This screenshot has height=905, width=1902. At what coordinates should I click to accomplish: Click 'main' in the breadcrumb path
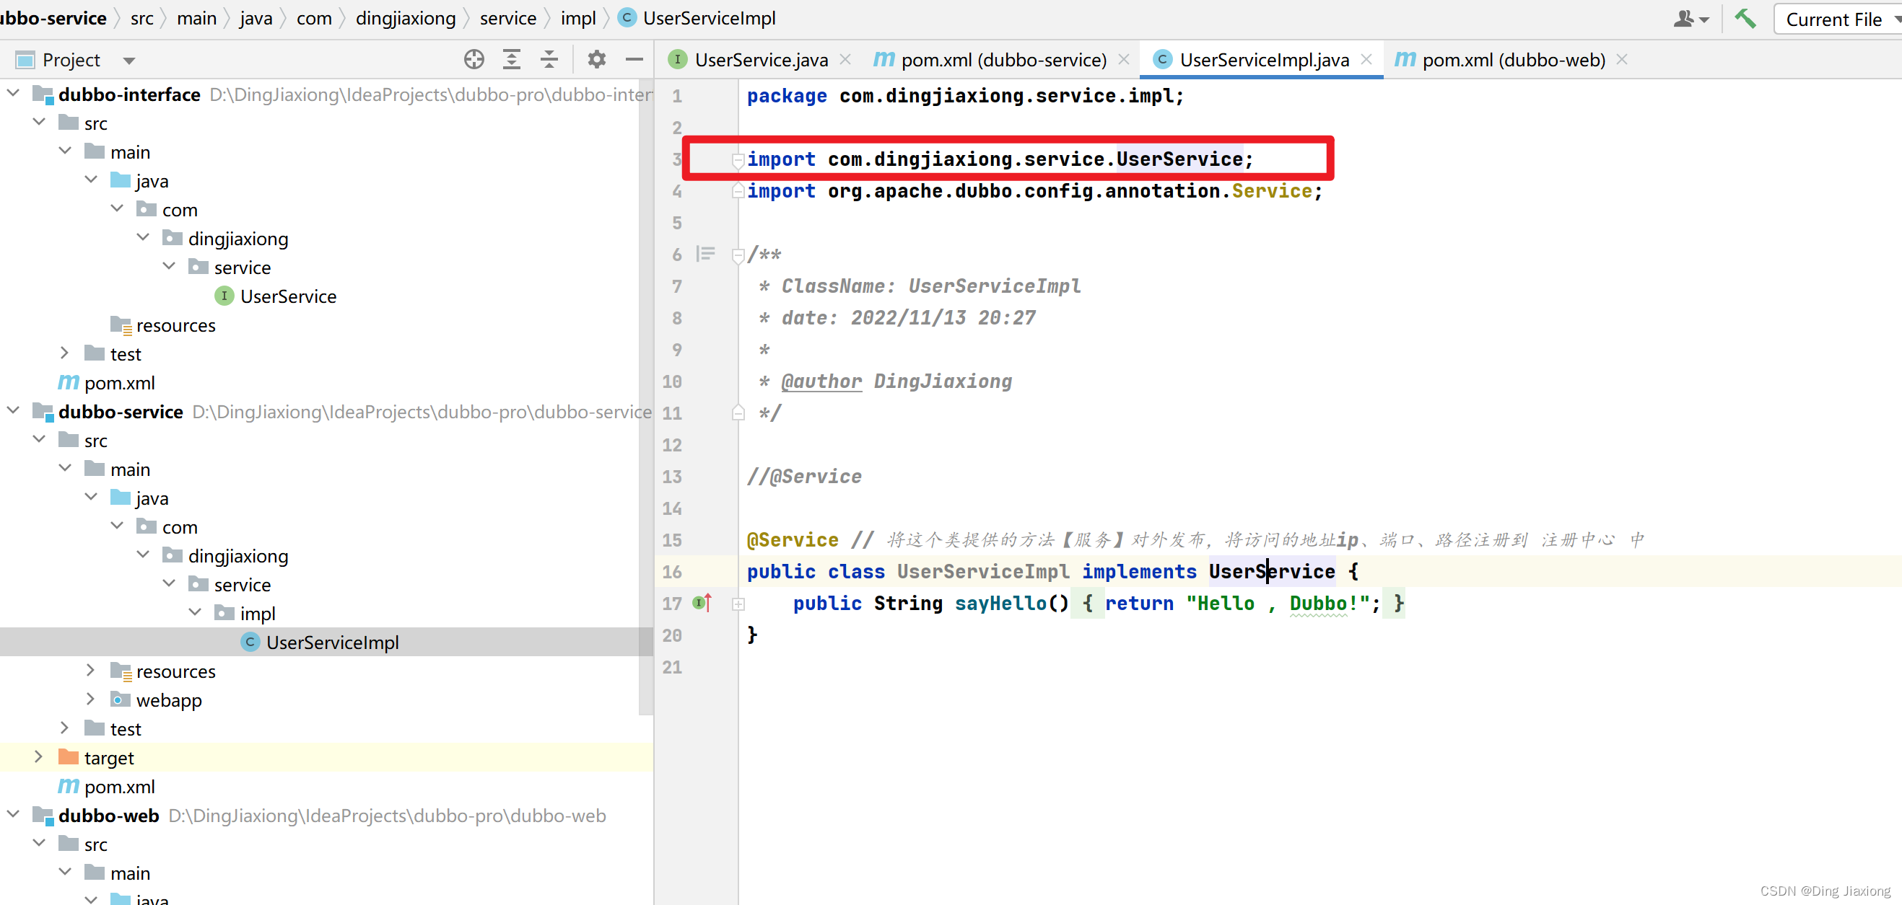pyautogui.click(x=196, y=18)
